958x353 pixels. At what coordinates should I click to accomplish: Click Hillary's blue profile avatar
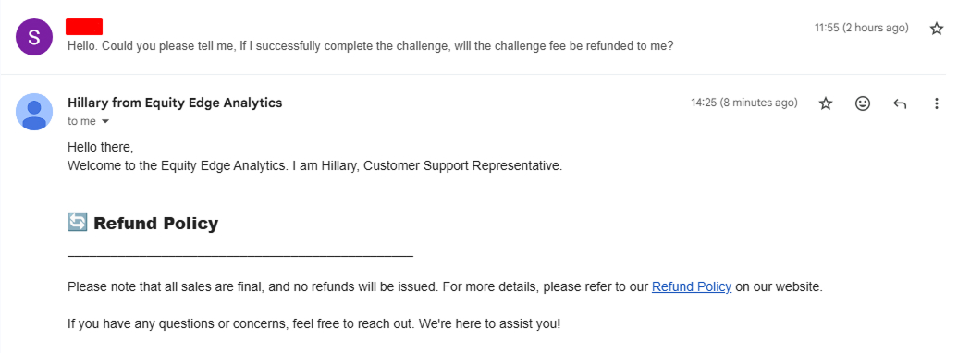[34, 112]
